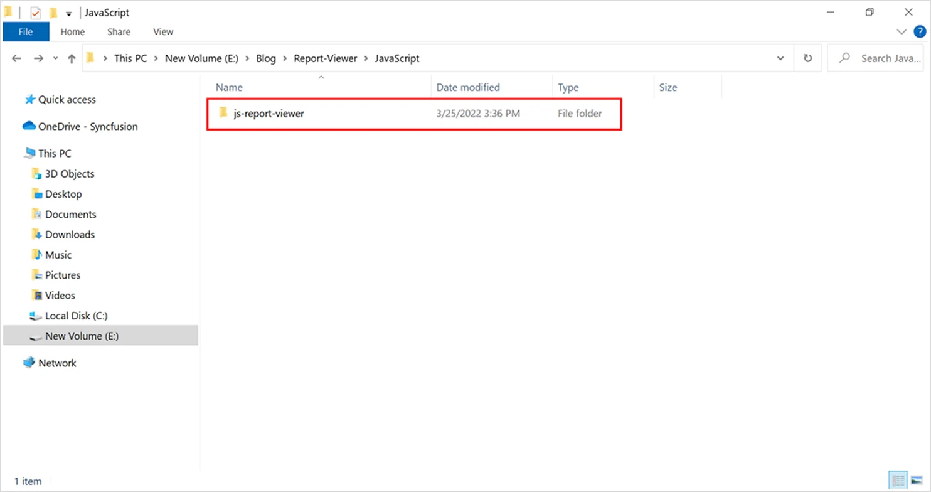This screenshot has width=931, height=492.
Task: Get help via the blue question mark
Action: 920,31
